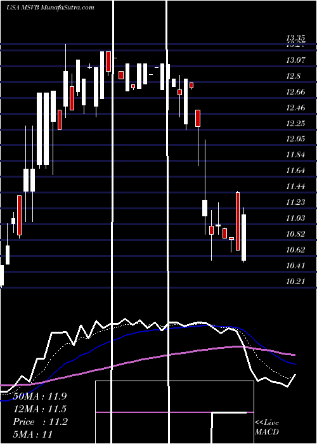Click the 11.84 price axis label
This screenshot has height=444, width=317.
[295, 155]
